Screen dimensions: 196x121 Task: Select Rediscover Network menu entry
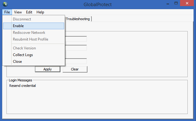point(33,33)
